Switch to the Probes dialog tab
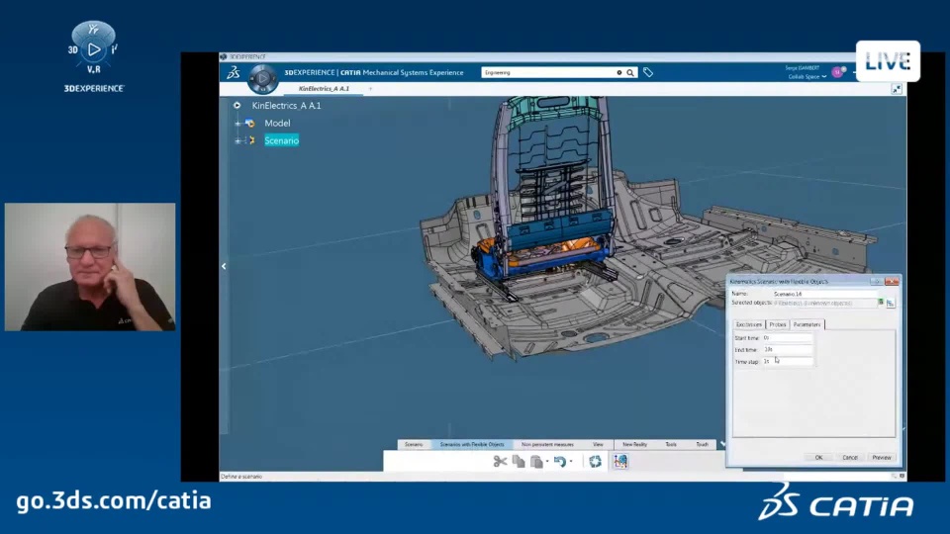The image size is (950, 534). coord(778,324)
